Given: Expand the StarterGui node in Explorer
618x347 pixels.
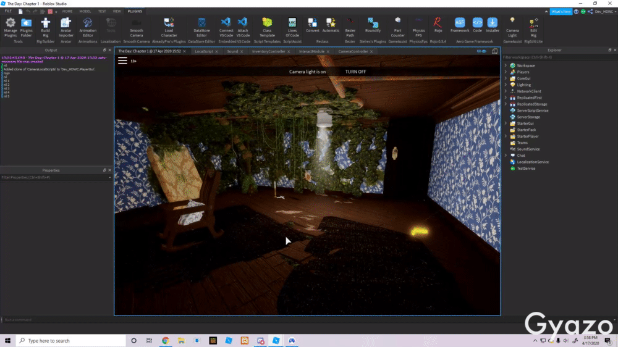Looking at the screenshot, I should pos(506,123).
